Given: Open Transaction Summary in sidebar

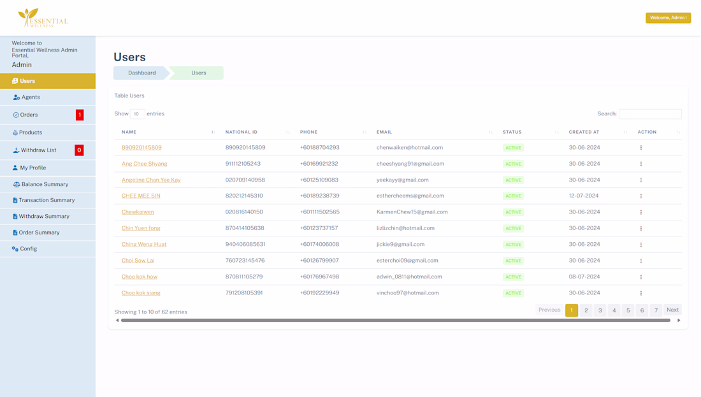Looking at the screenshot, I should tap(47, 200).
